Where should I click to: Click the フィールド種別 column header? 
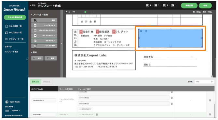(x=66, y=89)
